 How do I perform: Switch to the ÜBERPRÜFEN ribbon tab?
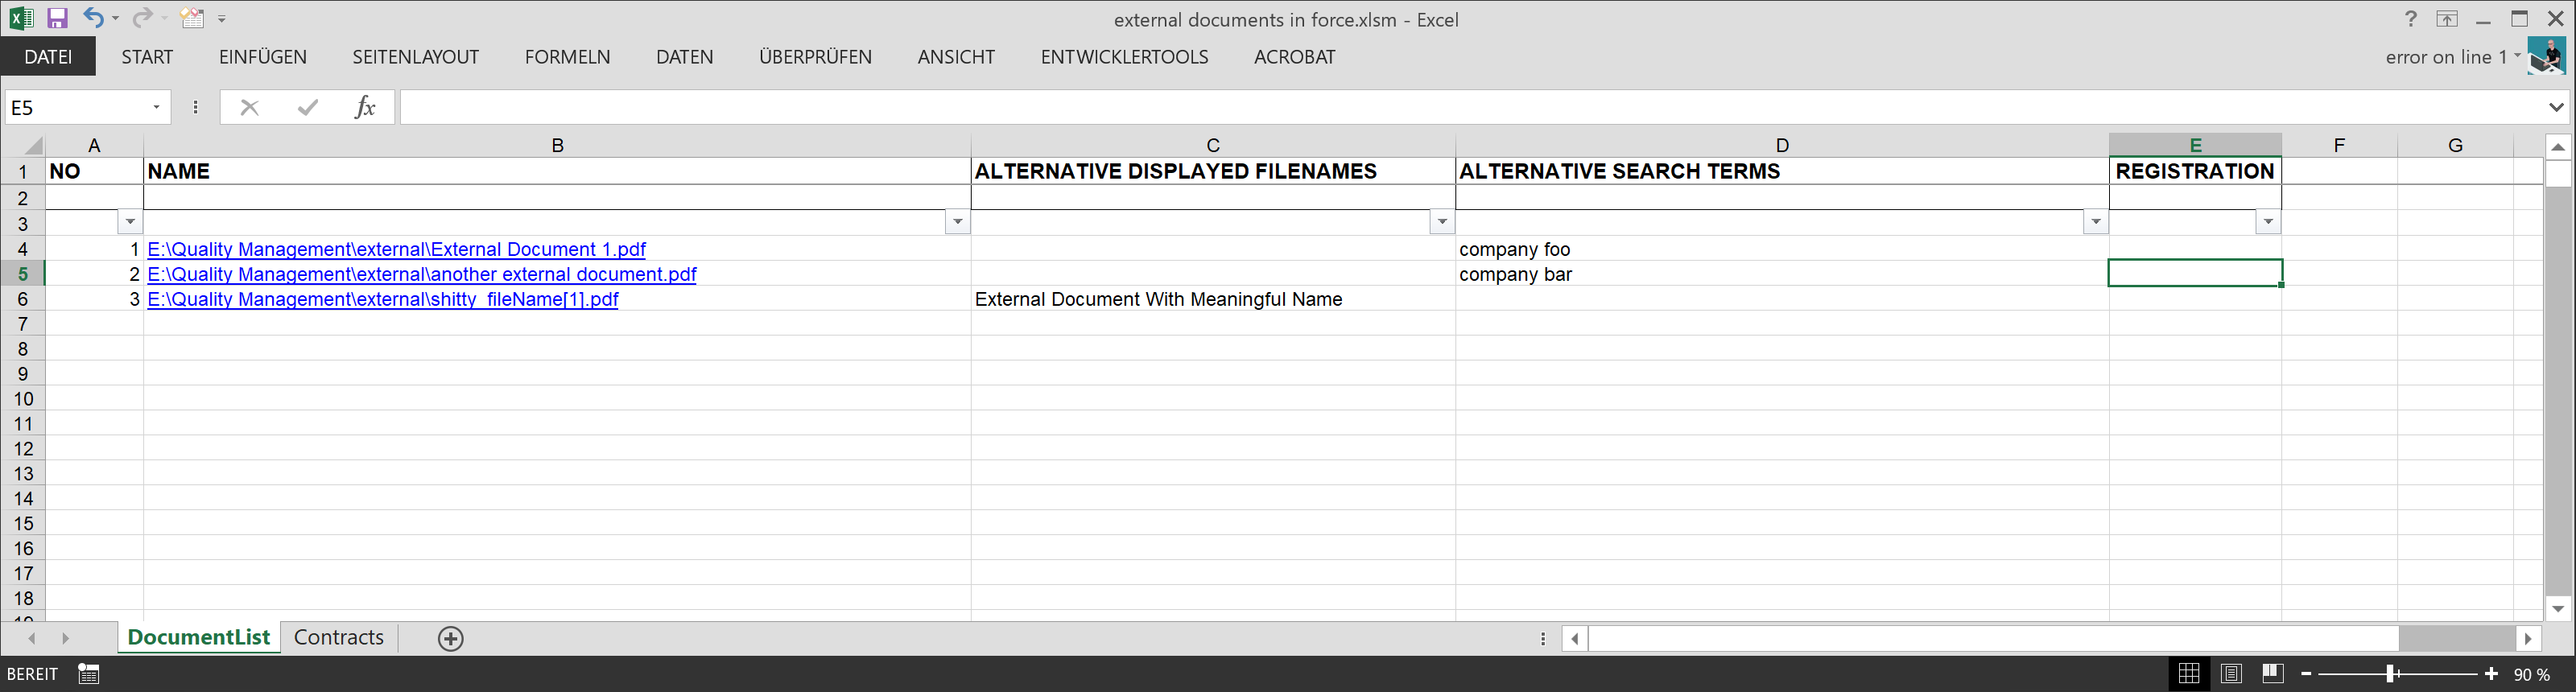point(815,57)
